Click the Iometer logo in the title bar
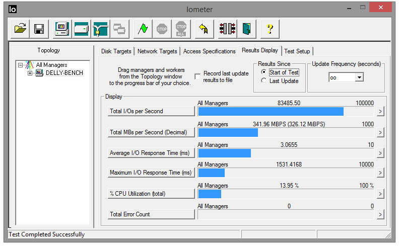The height and width of the screenshot is (247, 399). coord(13,10)
